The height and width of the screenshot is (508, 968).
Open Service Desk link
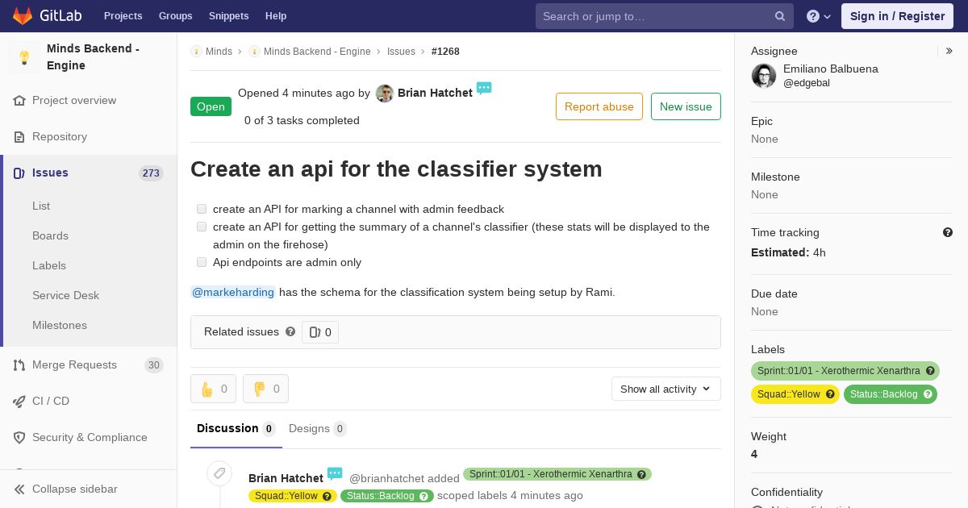[65, 295]
